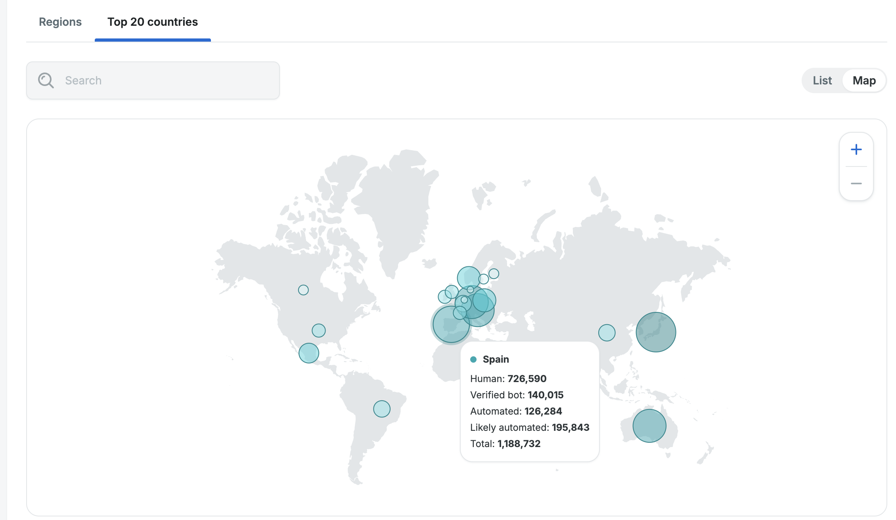Click into the Search input field
The image size is (896, 520).
tap(167, 80)
